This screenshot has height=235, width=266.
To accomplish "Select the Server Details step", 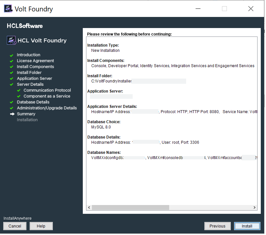I will coord(30,84).
